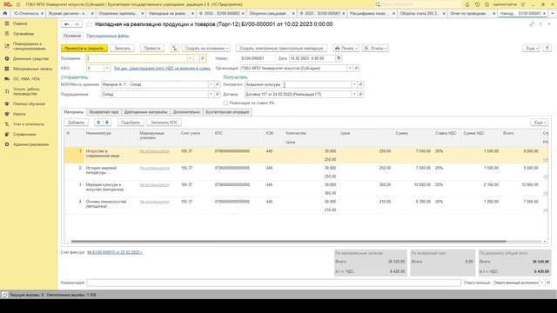Open Договор card icon
Image resolution: width=557 pixels, height=313 pixels.
(360, 95)
